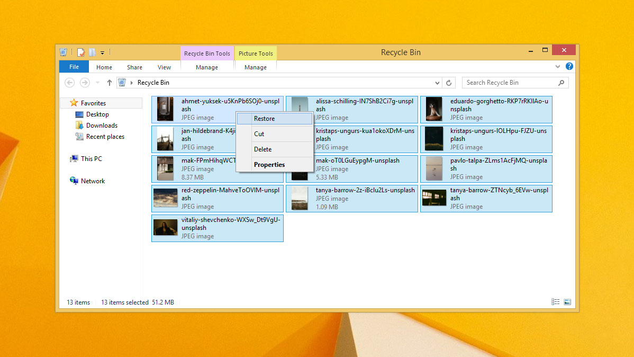Viewport: 634px width, 357px height.
Task: Click the Back navigation arrow
Action: click(x=69, y=83)
